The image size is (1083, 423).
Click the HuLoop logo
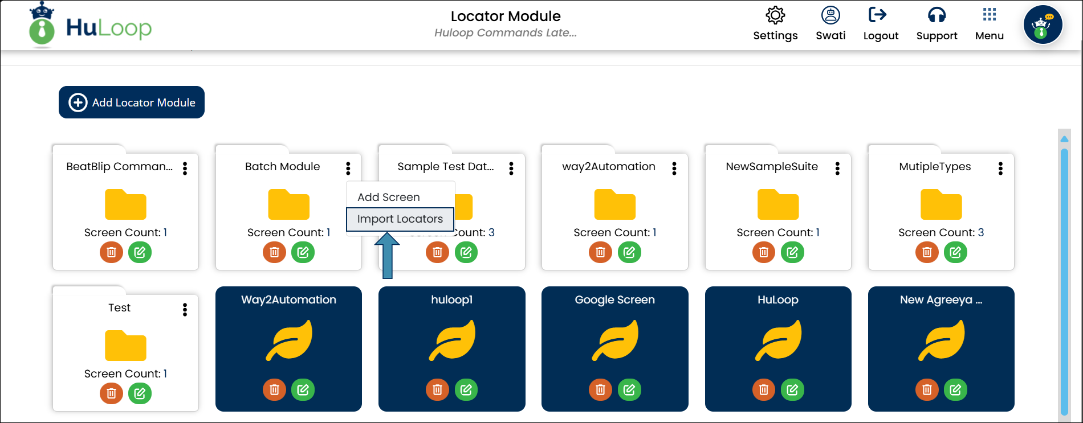click(x=91, y=26)
